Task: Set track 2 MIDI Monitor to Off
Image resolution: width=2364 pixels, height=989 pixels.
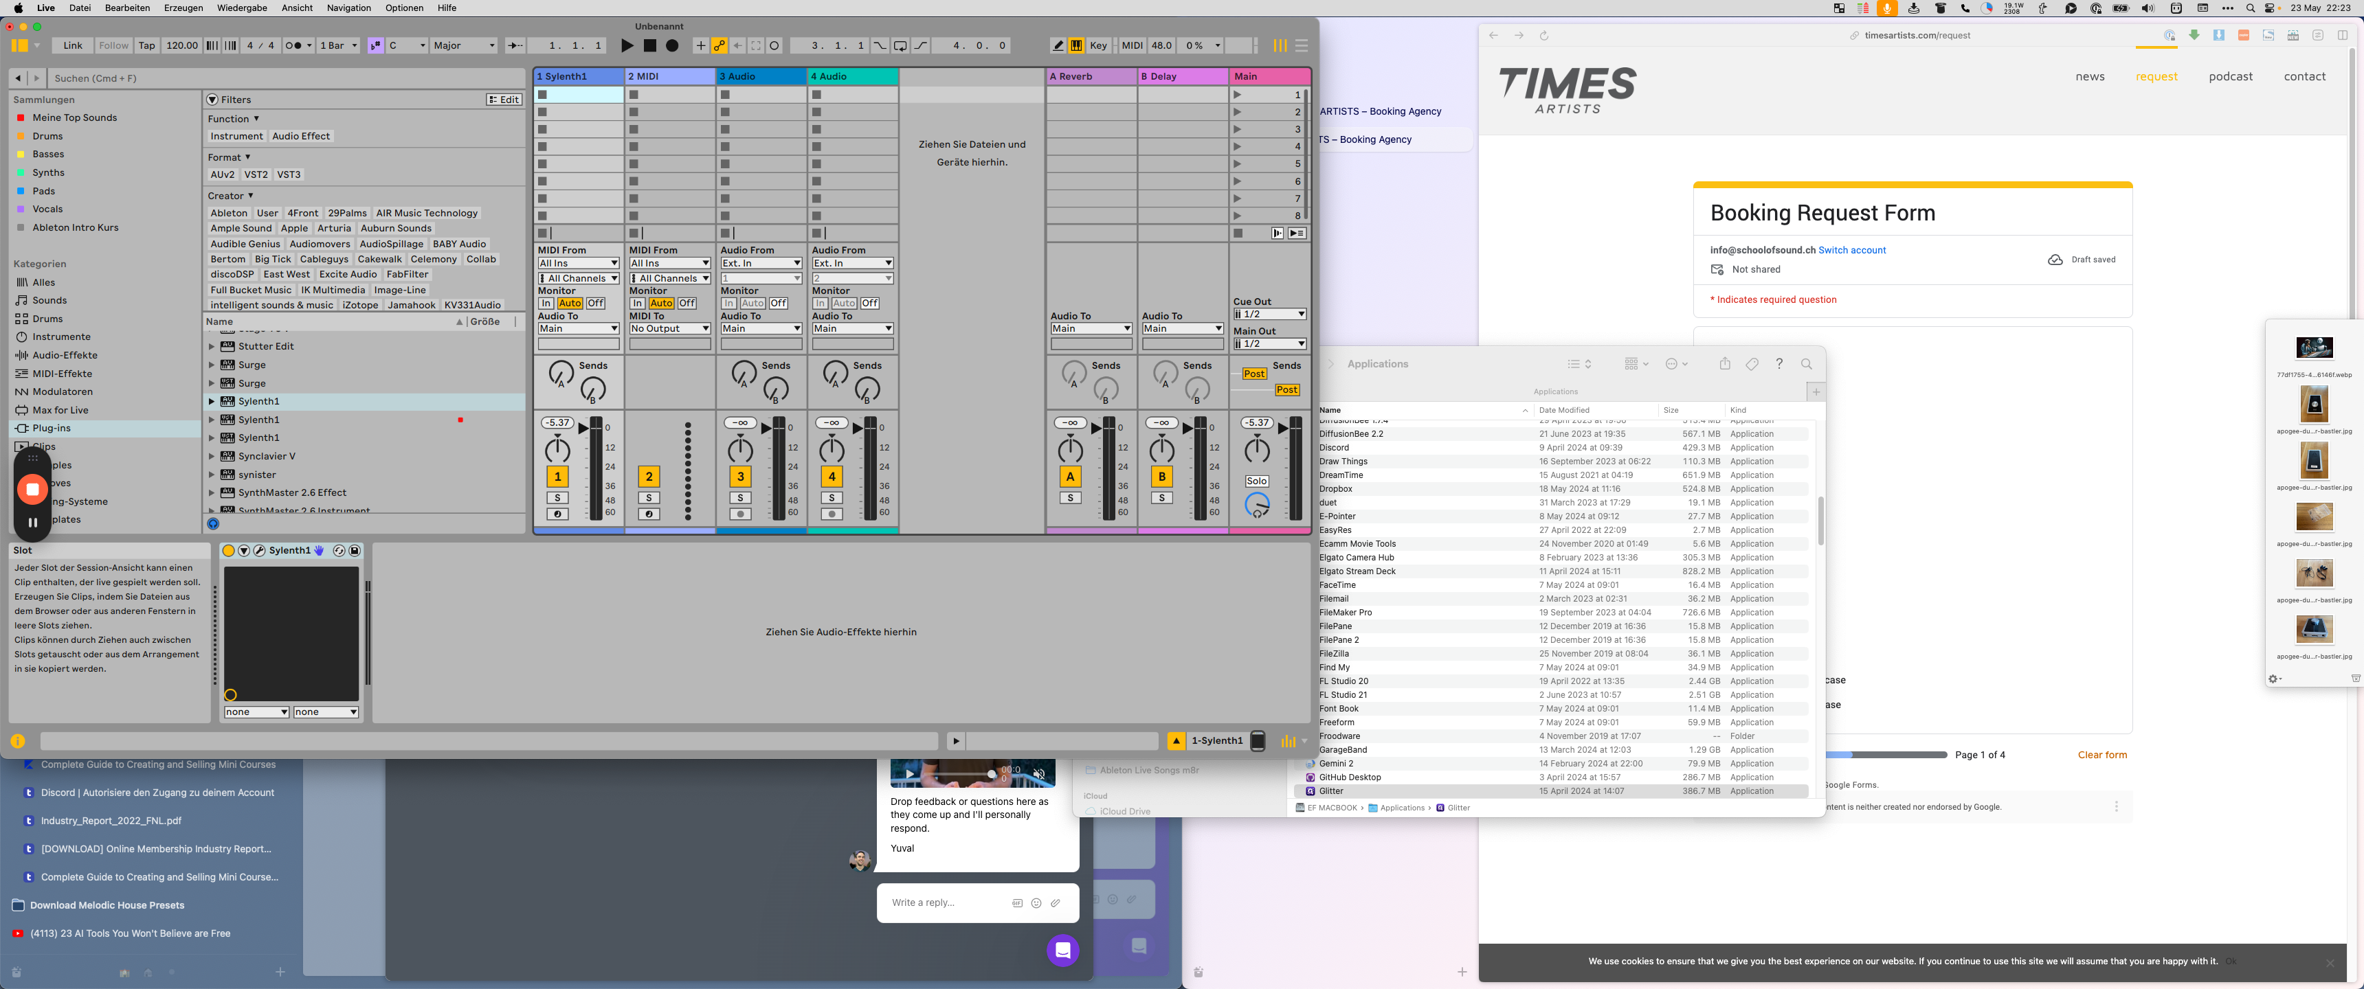Action: pyautogui.click(x=687, y=304)
